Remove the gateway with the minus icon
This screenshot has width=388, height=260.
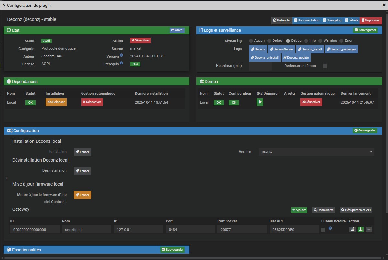369,229
